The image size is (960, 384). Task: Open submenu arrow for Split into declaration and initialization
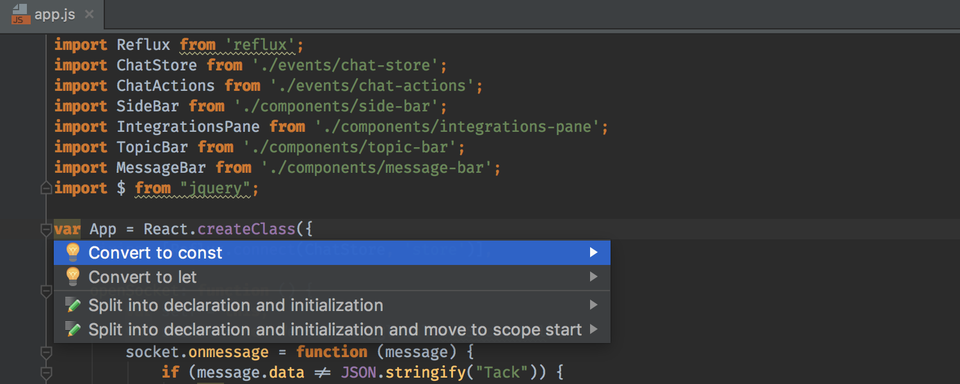593,305
